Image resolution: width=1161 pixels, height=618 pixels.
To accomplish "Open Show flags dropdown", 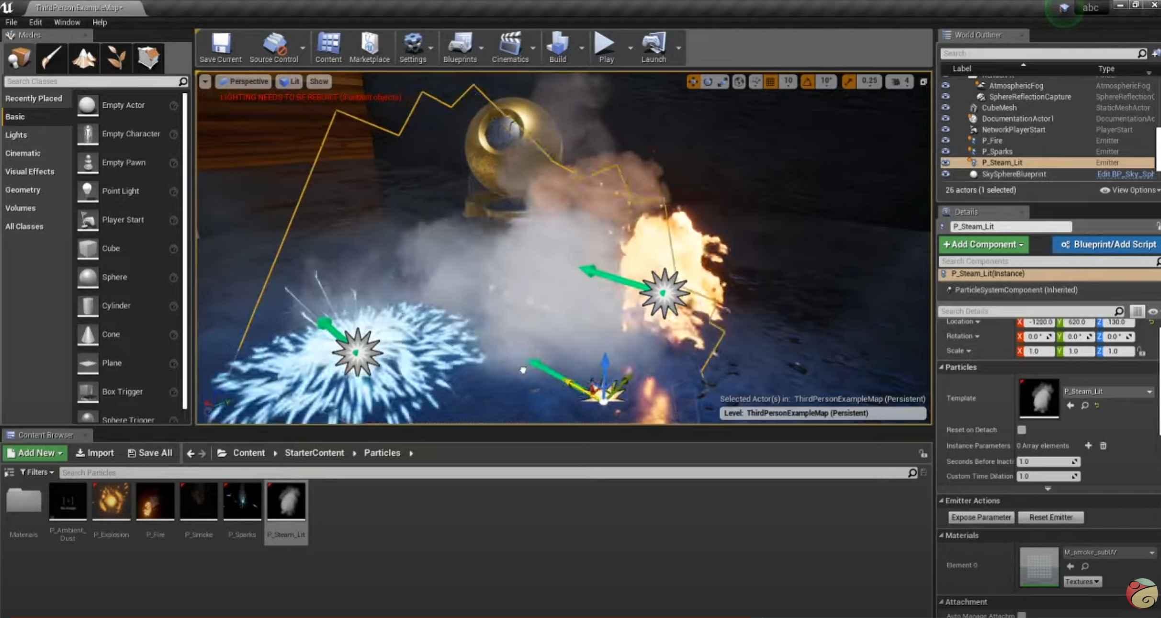I will coord(319,81).
